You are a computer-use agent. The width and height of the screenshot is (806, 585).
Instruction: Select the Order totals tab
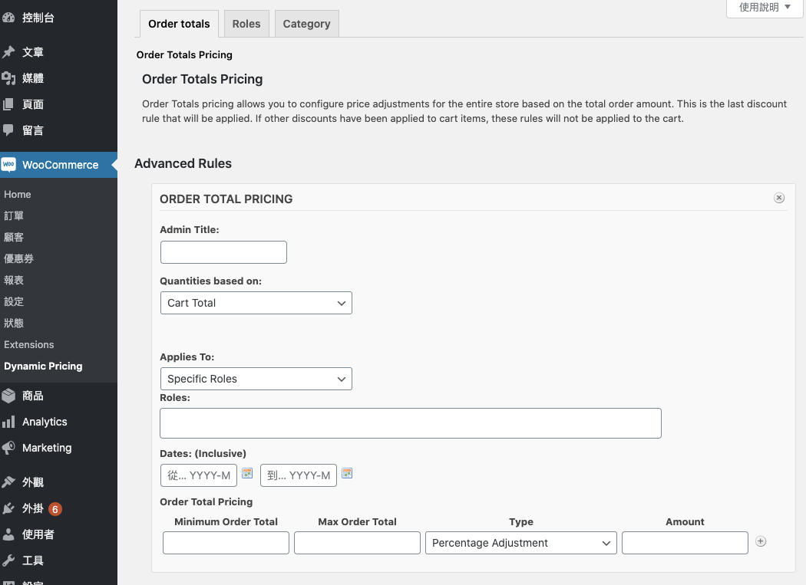[179, 24]
